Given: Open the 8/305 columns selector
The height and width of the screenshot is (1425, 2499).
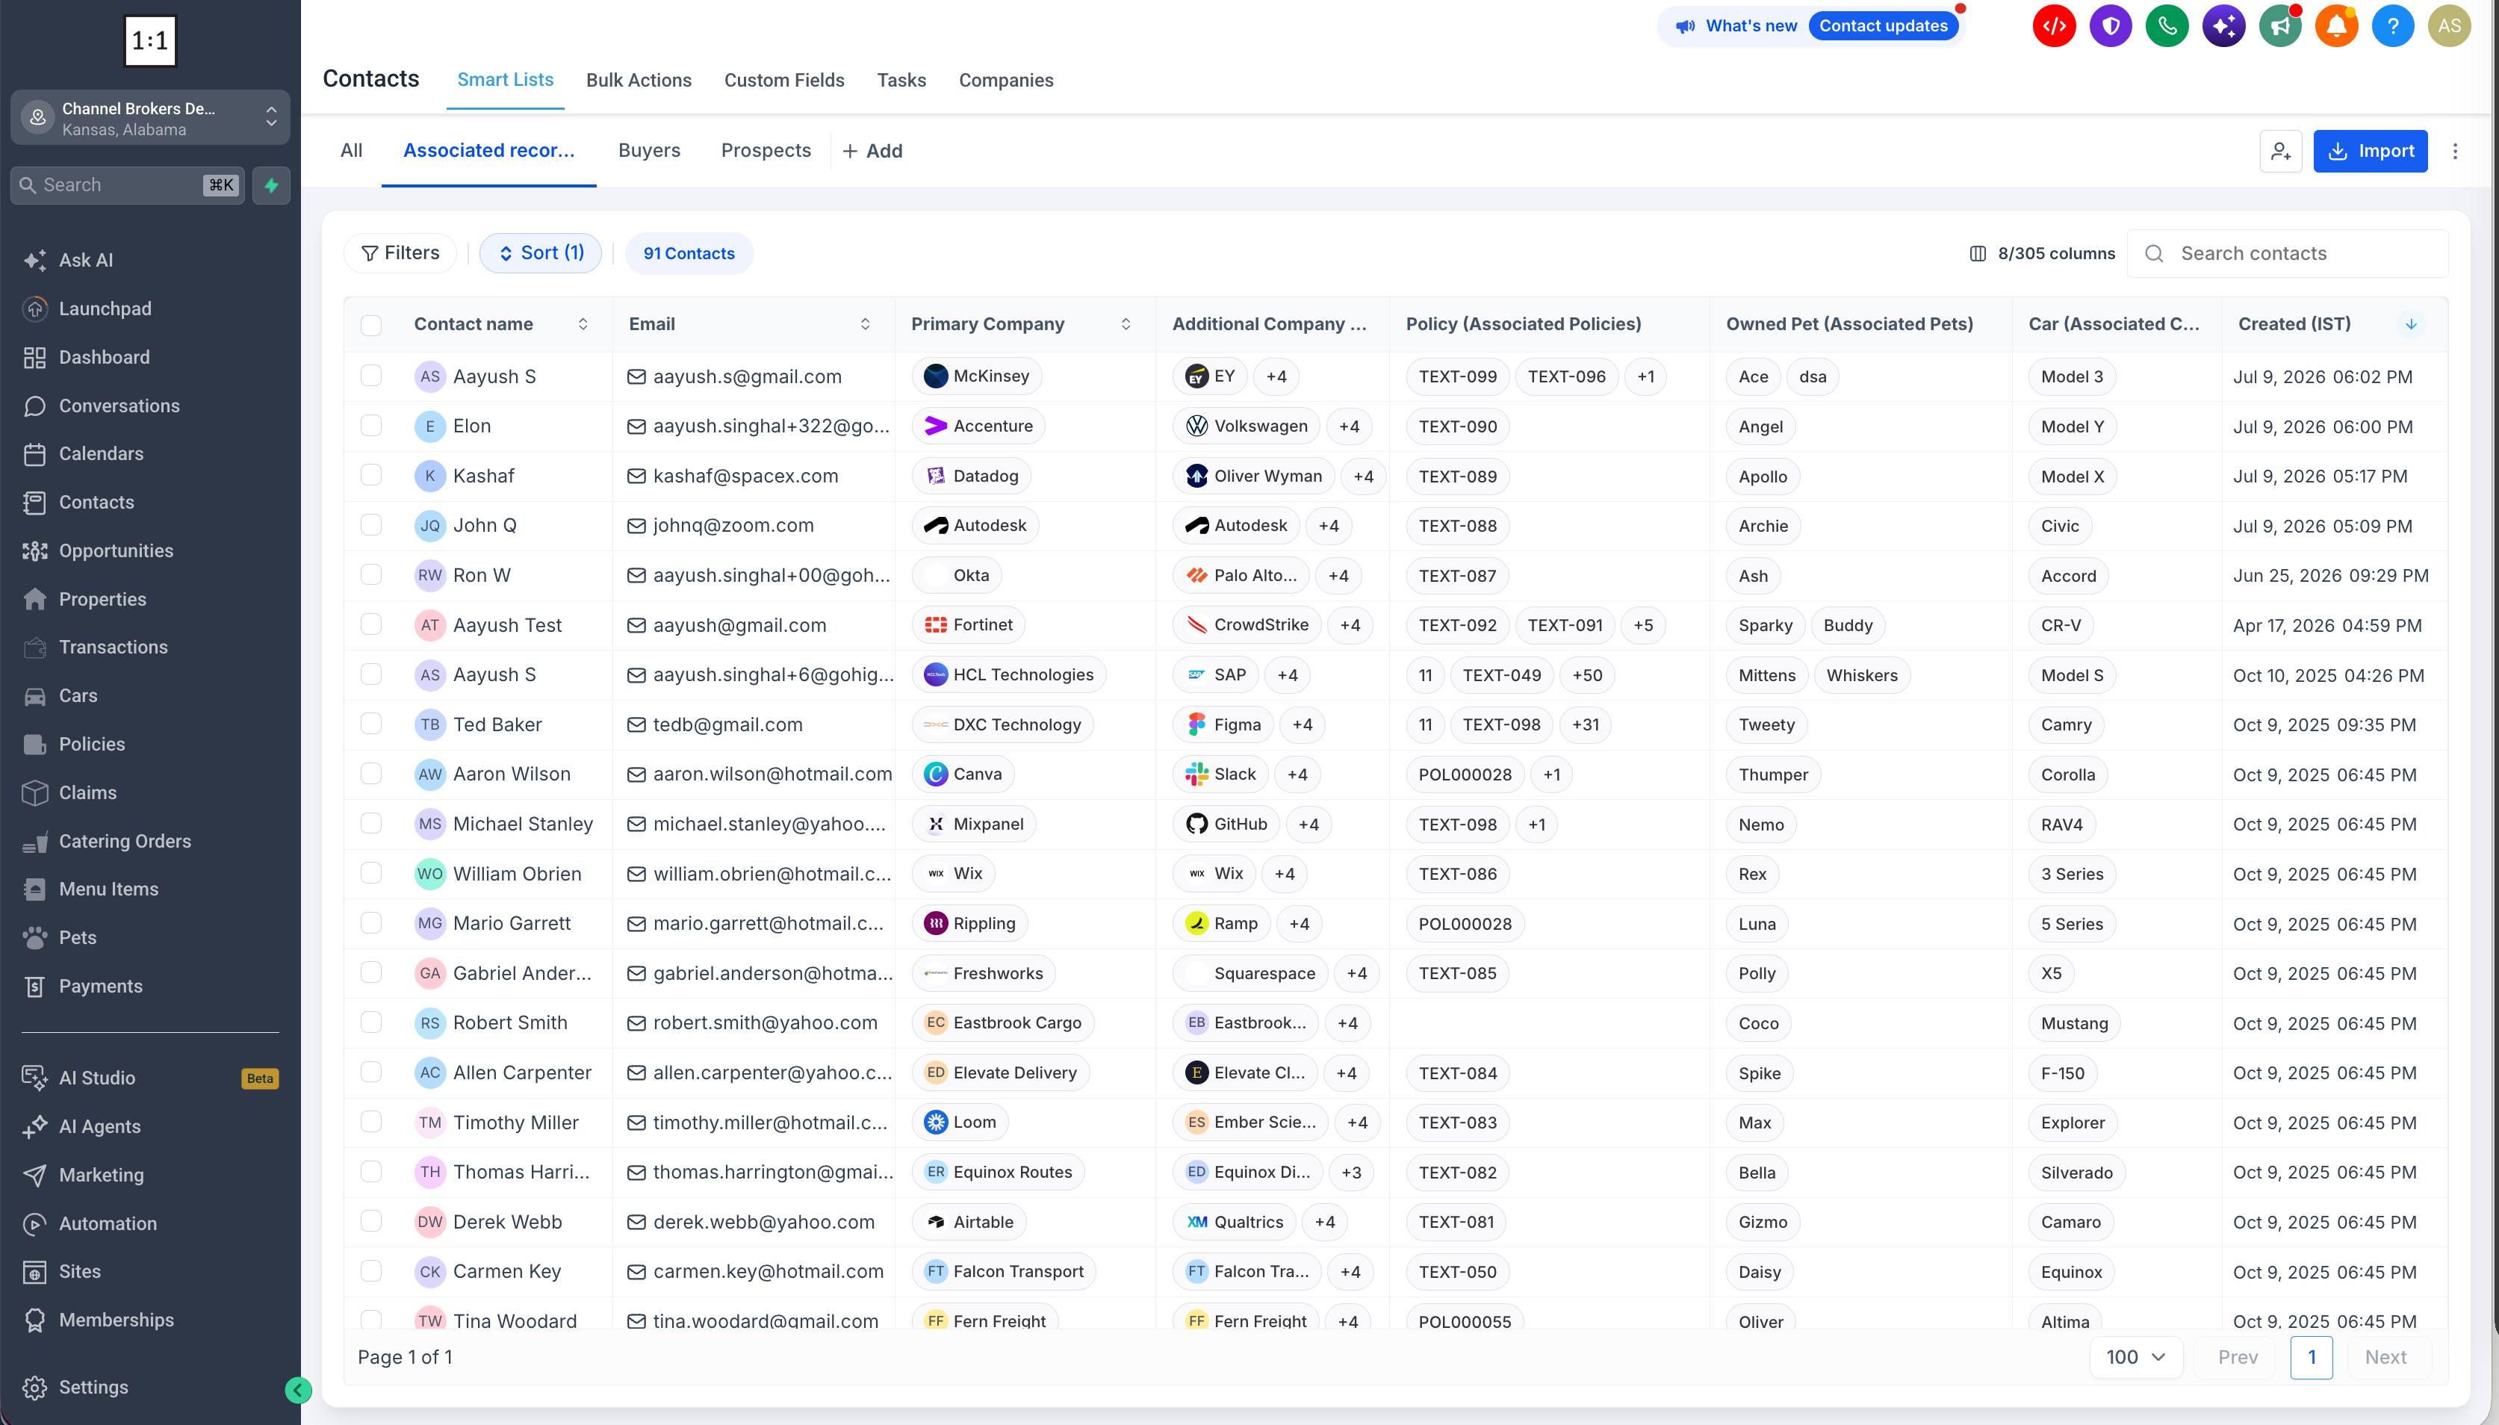Looking at the screenshot, I should point(2042,253).
